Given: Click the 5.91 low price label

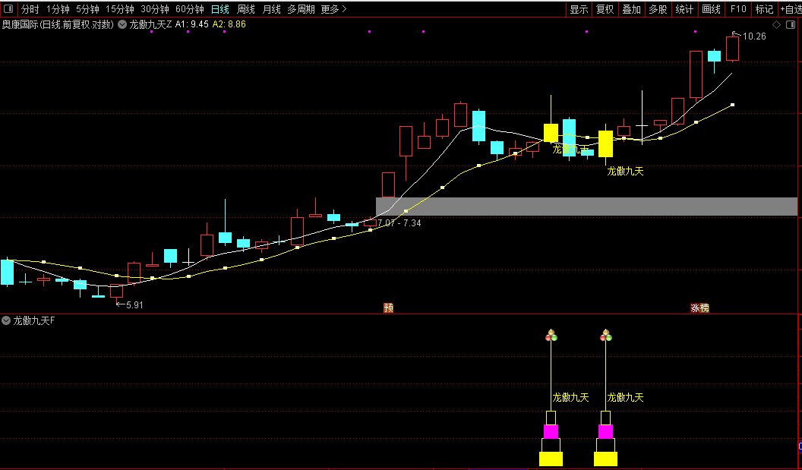Looking at the screenshot, I should tap(134, 304).
